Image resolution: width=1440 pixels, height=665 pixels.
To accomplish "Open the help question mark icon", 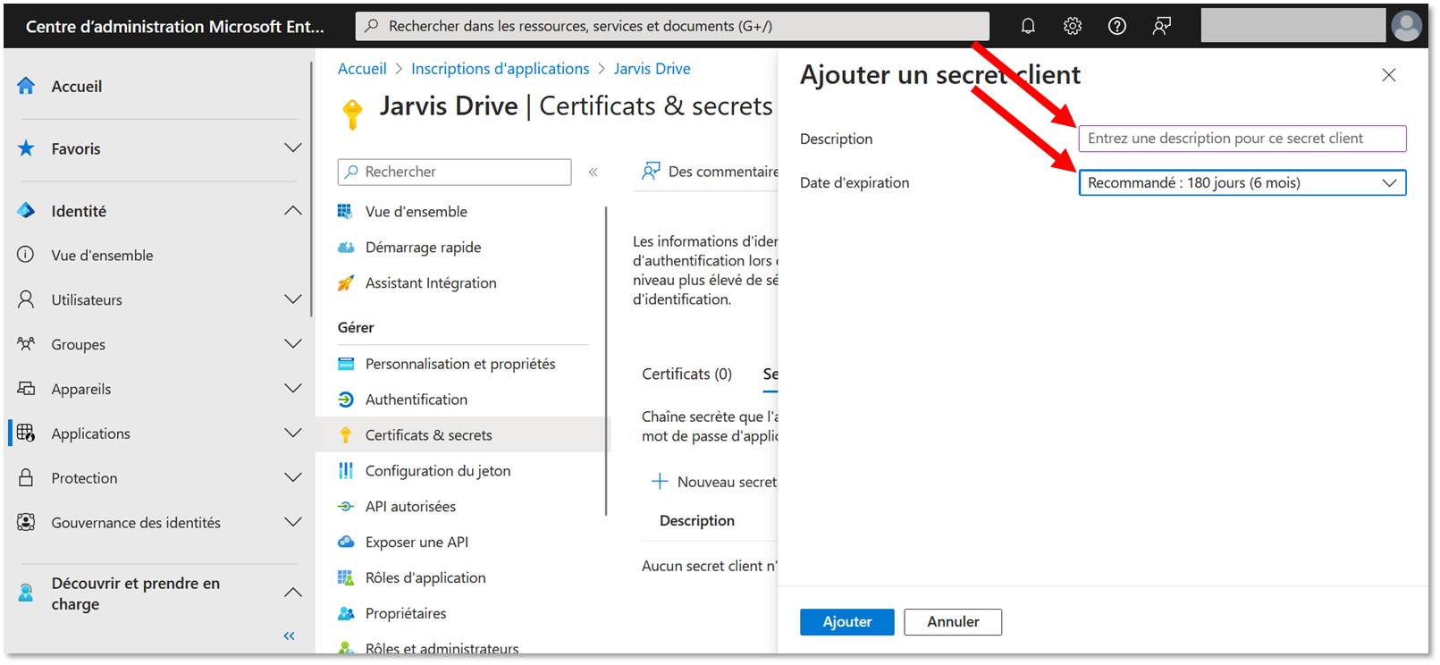I will [1117, 26].
